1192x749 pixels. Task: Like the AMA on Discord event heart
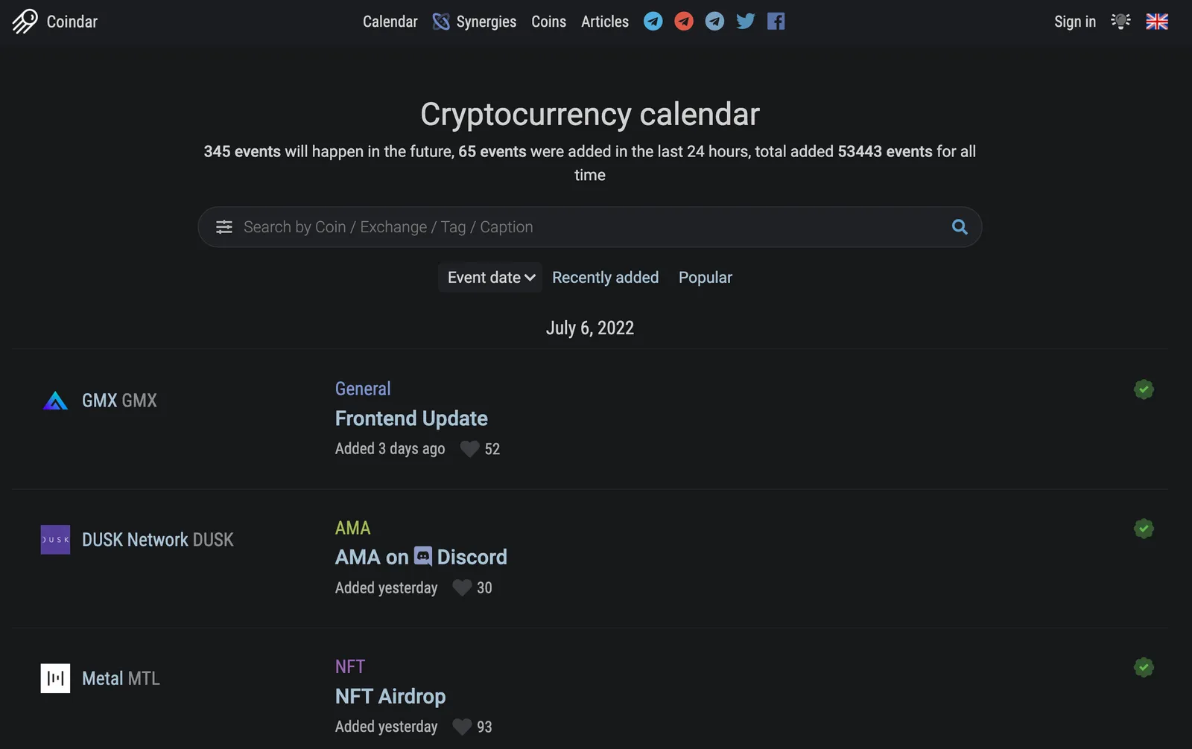point(462,588)
